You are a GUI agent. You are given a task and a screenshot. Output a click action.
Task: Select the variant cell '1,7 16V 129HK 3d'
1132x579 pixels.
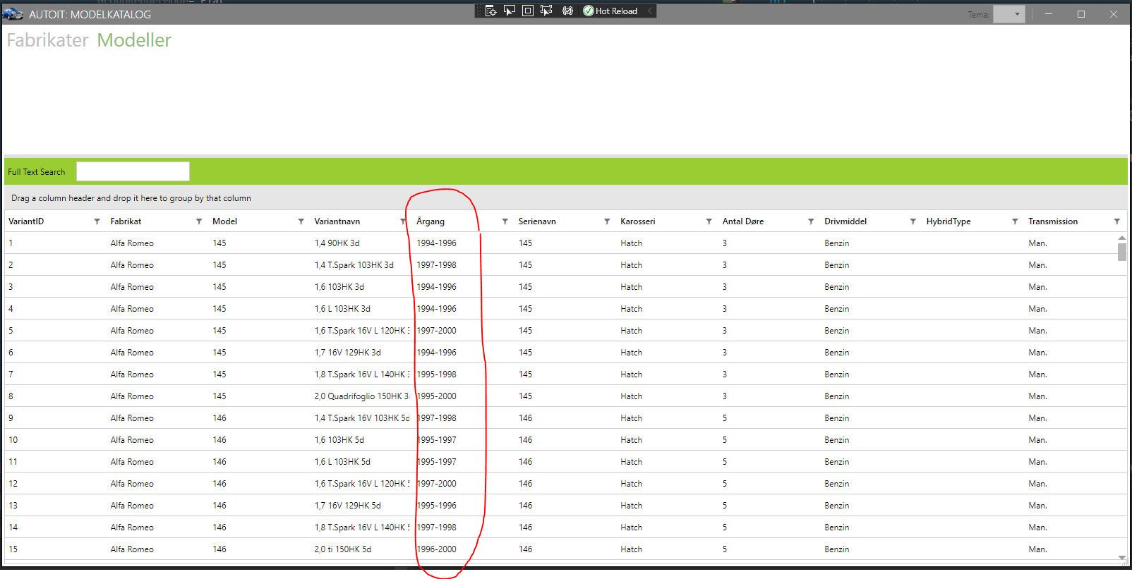(x=348, y=353)
